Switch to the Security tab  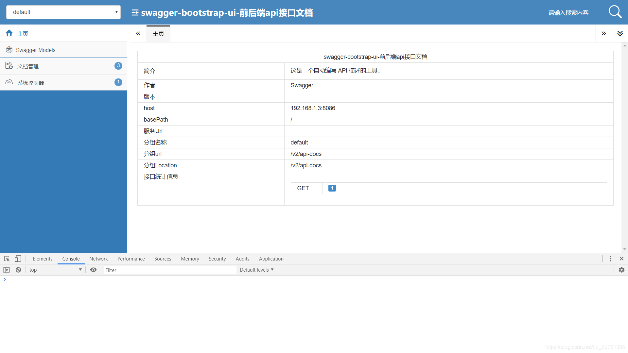(217, 259)
